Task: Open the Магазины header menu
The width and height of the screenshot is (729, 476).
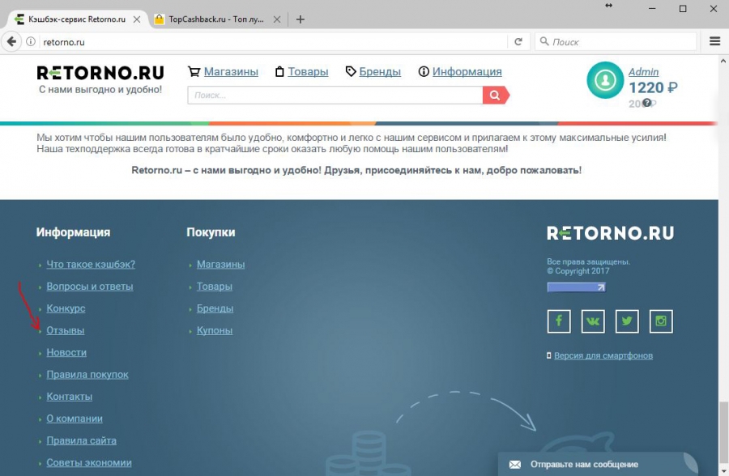Action: coord(231,71)
